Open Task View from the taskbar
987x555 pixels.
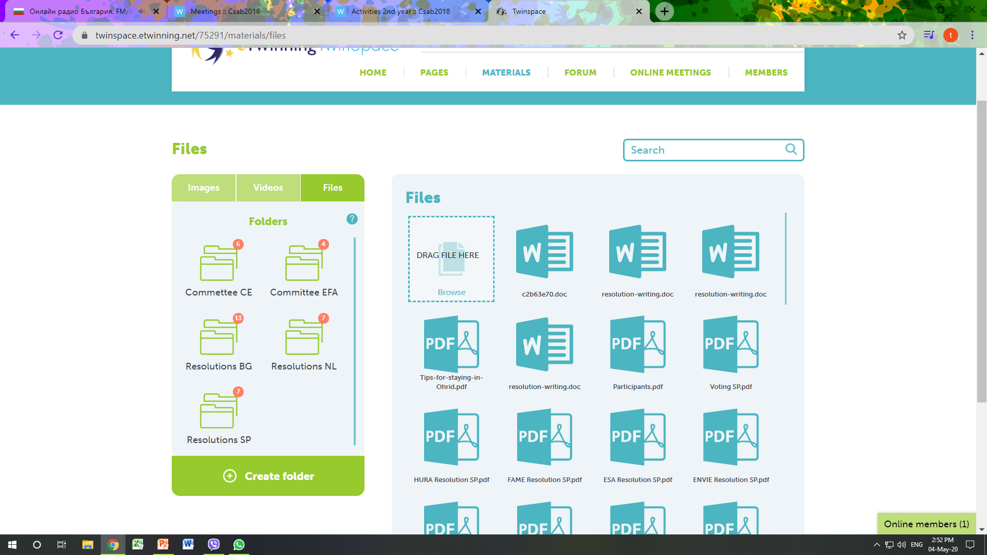tap(62, 545)
